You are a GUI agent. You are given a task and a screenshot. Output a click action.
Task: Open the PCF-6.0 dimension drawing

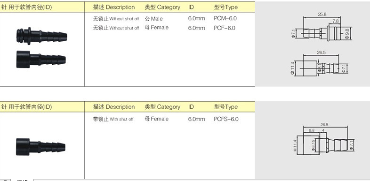[320, 64]
